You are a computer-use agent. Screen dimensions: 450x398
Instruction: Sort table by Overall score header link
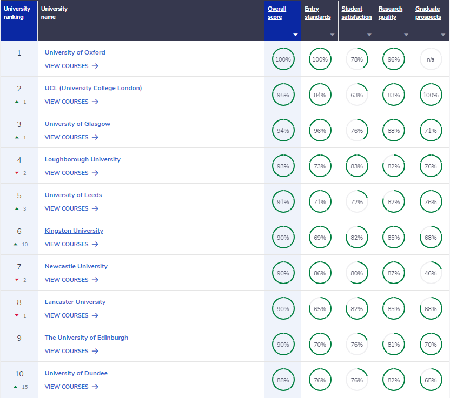pyautogui.click(x=277, y=13)
